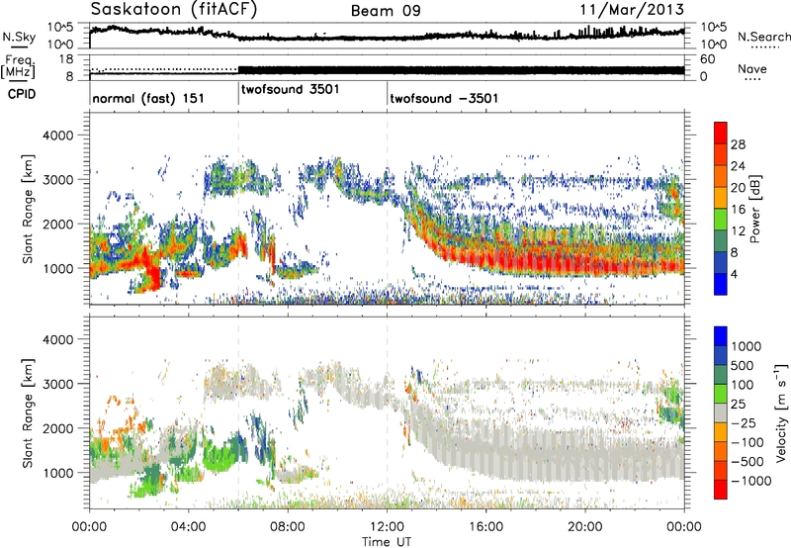Click the "3000" tick of the power panel
This screenshot has height=548, width=791.
pos(57,180)
